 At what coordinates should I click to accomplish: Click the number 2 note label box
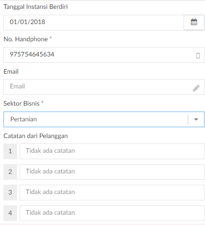[10, 172]
